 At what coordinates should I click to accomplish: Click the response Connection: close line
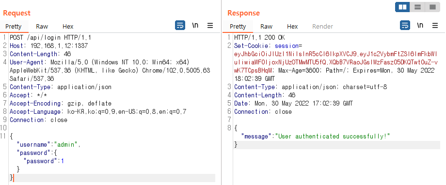click(263, 112)
